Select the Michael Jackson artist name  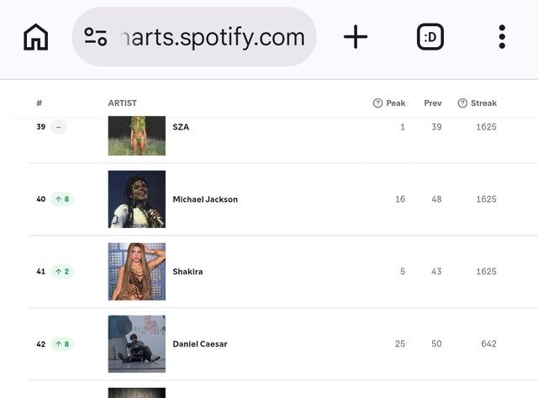pos(205,199)
